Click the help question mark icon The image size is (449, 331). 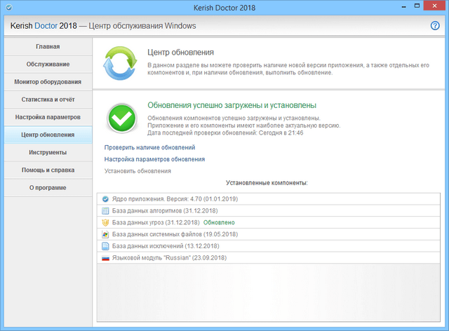(435, 26)
